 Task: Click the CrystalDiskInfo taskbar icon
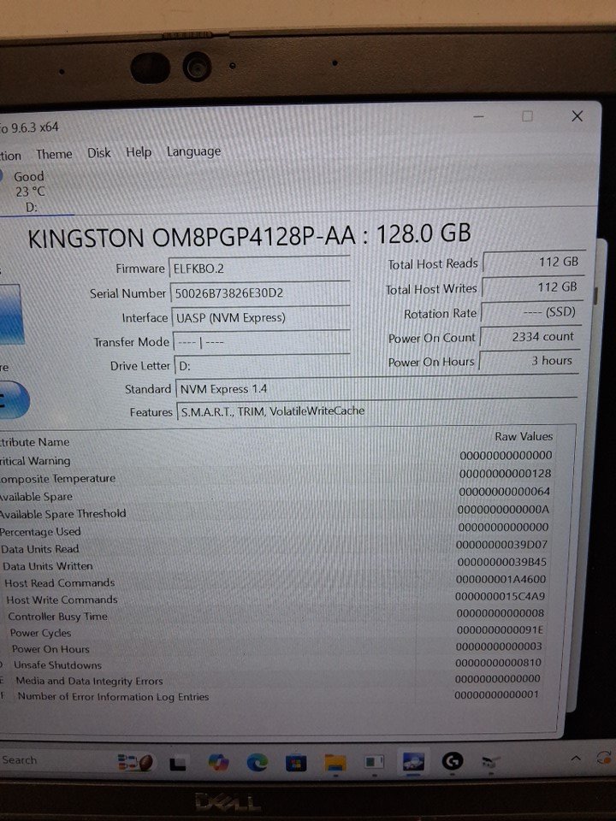coord(412,761)
